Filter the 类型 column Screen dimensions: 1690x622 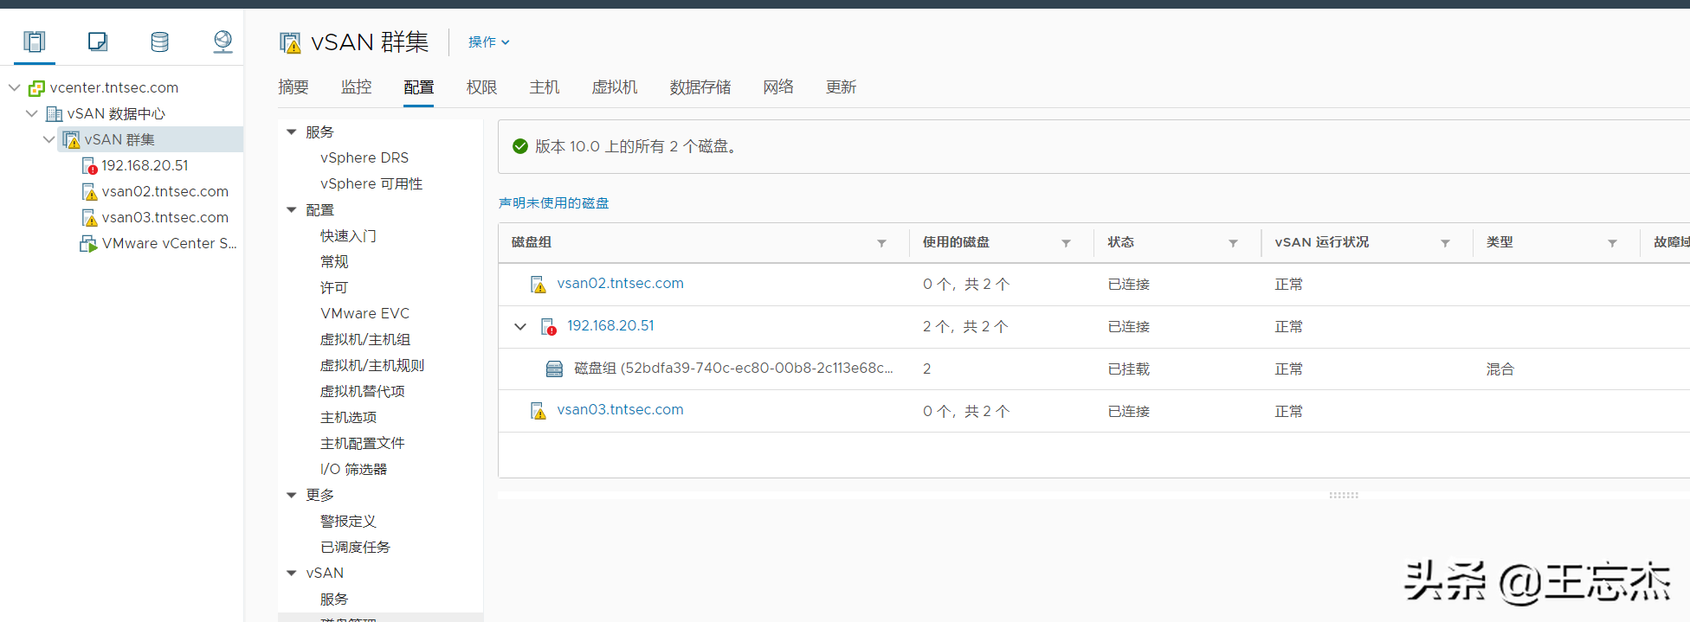1612,243
